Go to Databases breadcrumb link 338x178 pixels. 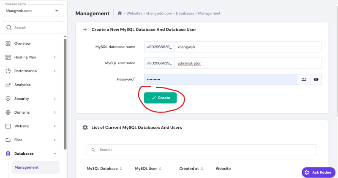pyautogui.click(x=185, y=14)
